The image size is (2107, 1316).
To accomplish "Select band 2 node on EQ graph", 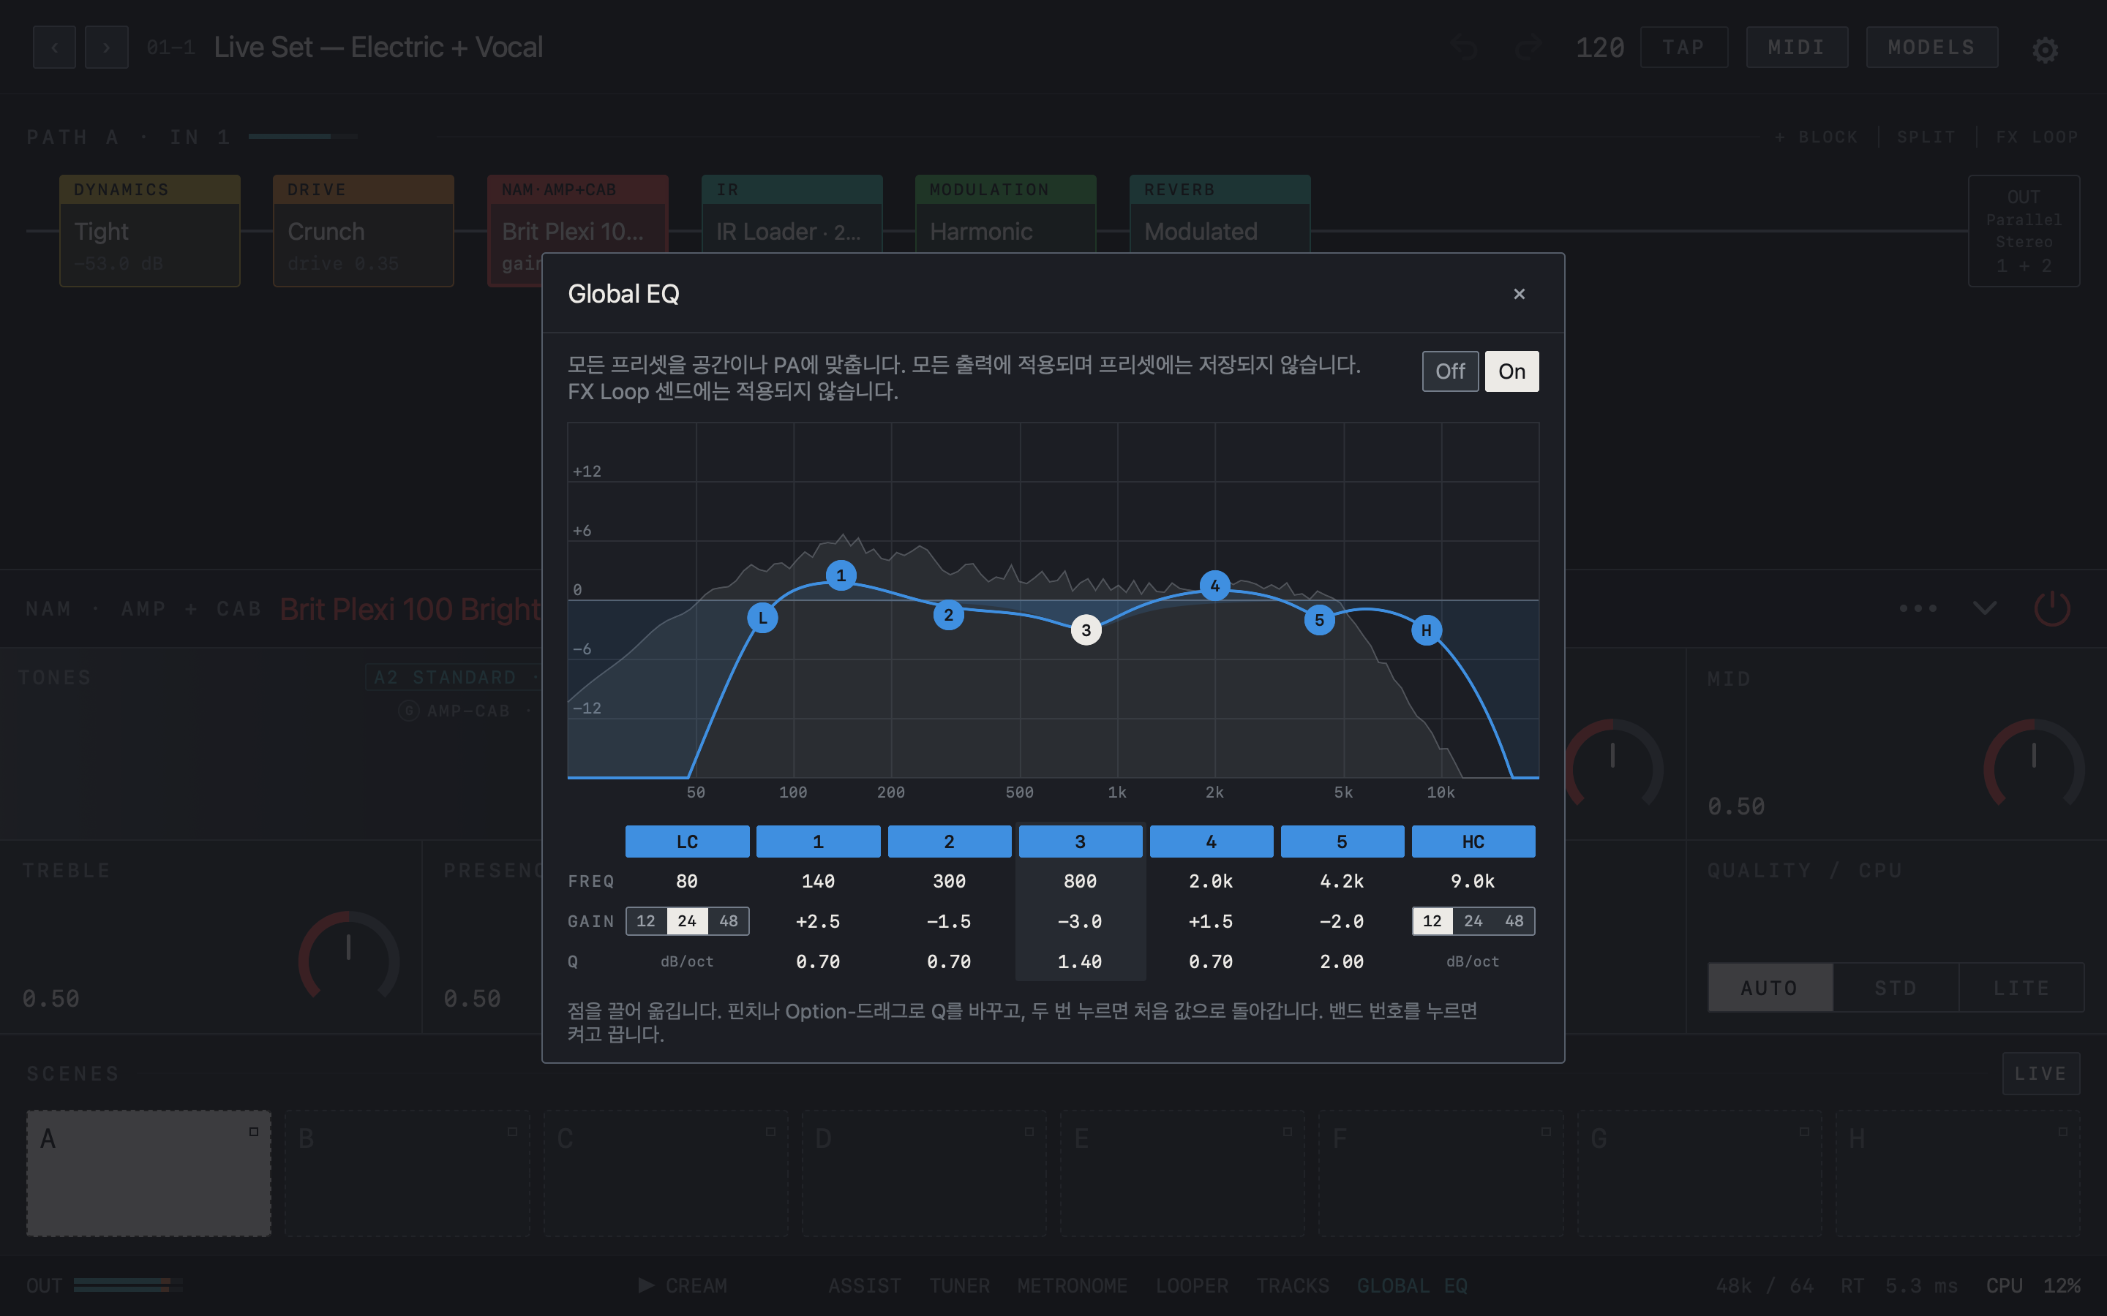I will coord(949,616).
